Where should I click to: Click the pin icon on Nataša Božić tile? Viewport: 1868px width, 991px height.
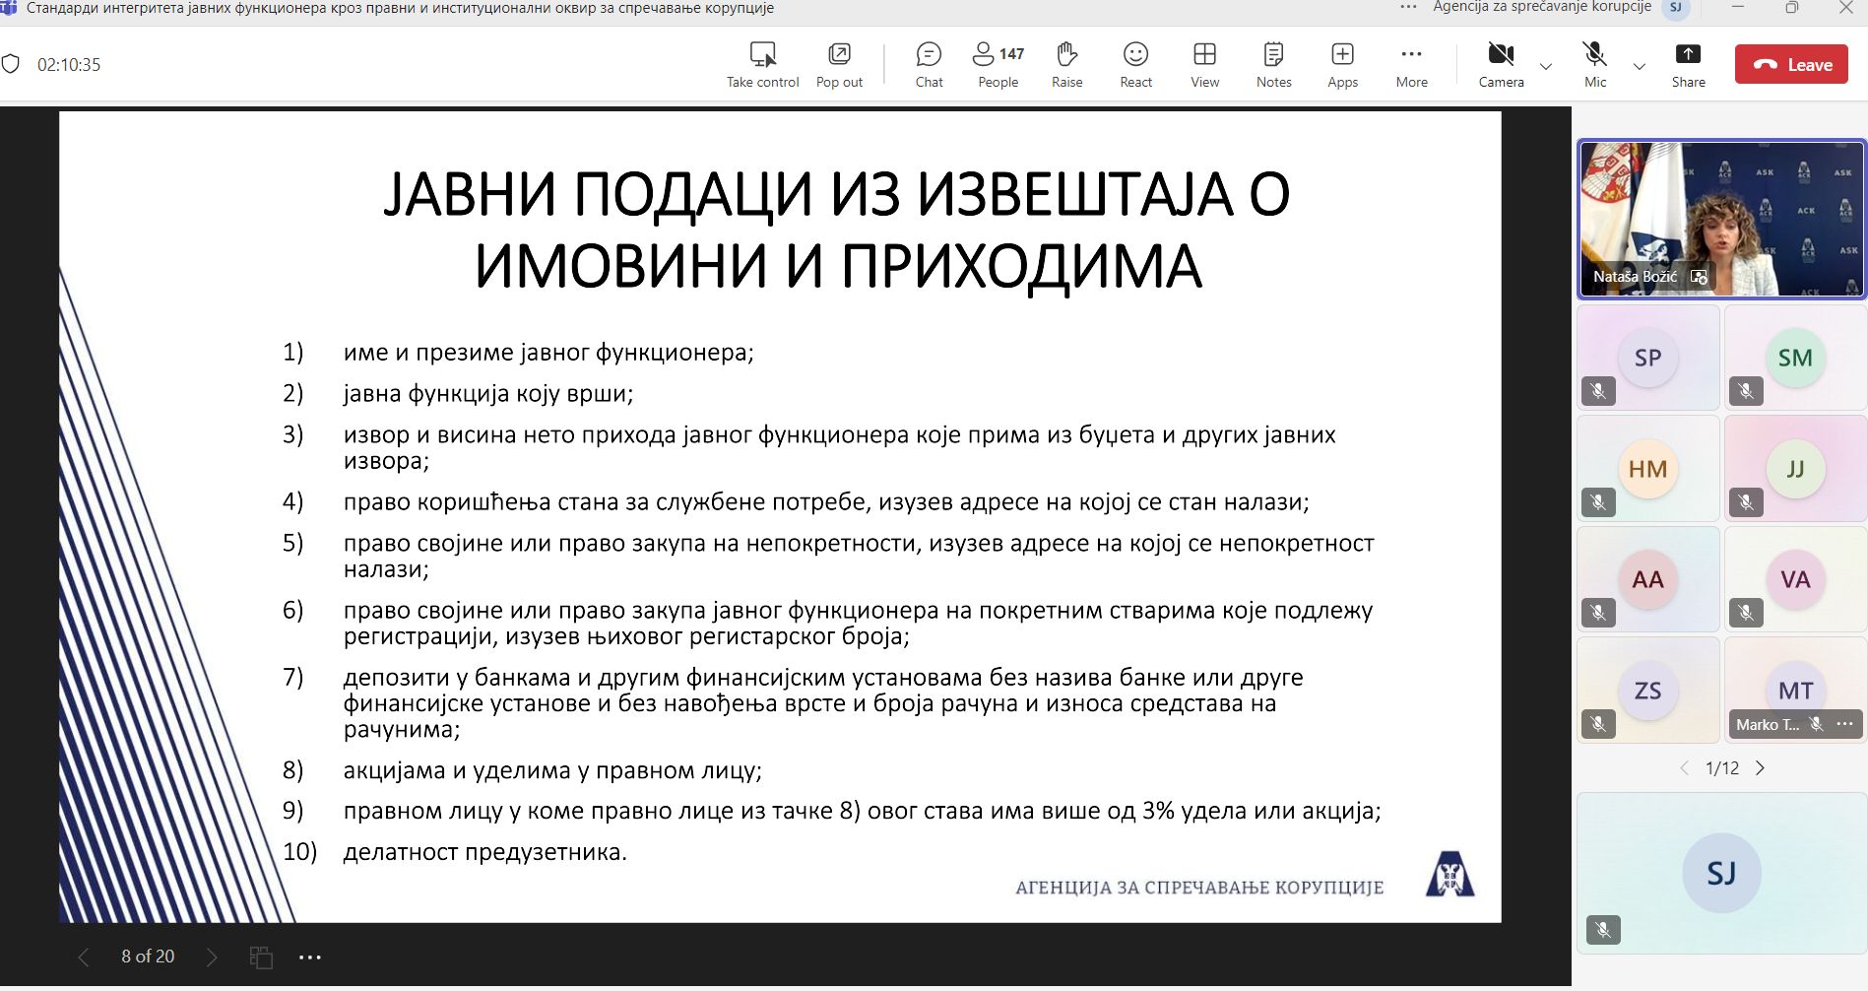[x=1699, y=277]
